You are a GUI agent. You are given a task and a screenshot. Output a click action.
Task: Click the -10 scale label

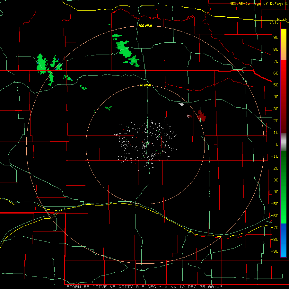click(275, 156)
